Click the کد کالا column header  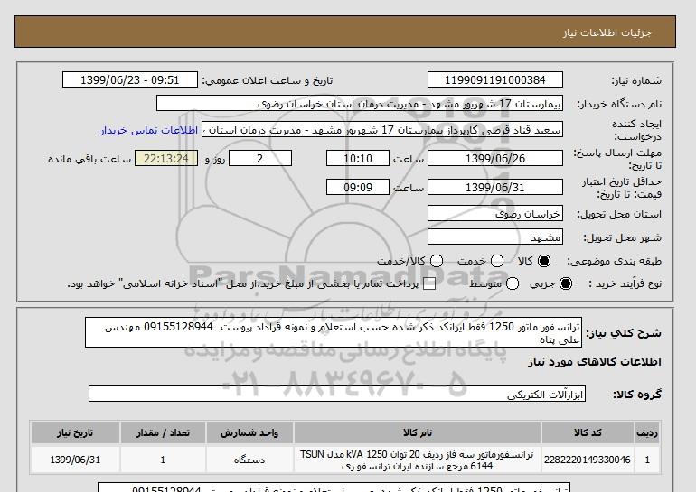tap(588, 432)
